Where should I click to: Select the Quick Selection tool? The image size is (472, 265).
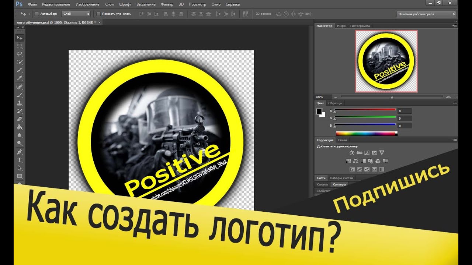tap(20, 62)
